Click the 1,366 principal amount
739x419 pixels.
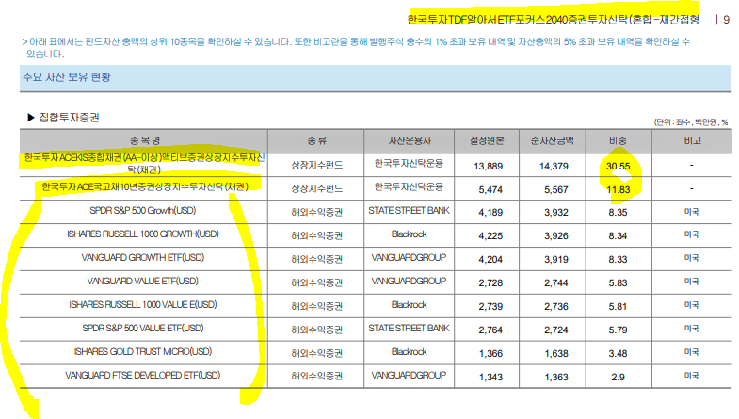(490, 353)
